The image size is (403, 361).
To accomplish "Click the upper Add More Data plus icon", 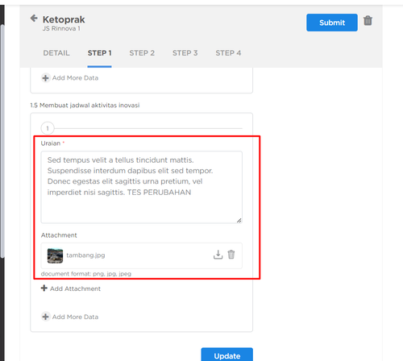I will coord(45,78).
